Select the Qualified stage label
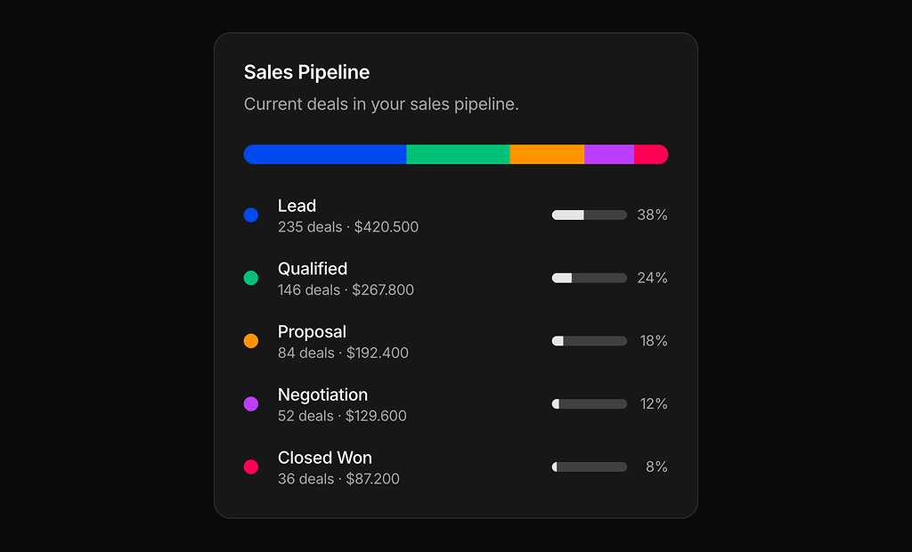912x552 pixels. (x=313, y=269)
